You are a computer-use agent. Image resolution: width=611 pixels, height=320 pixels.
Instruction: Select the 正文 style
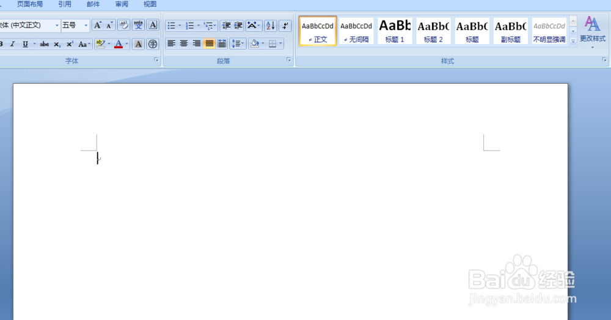pyautogui.click(x=318, y=31)
